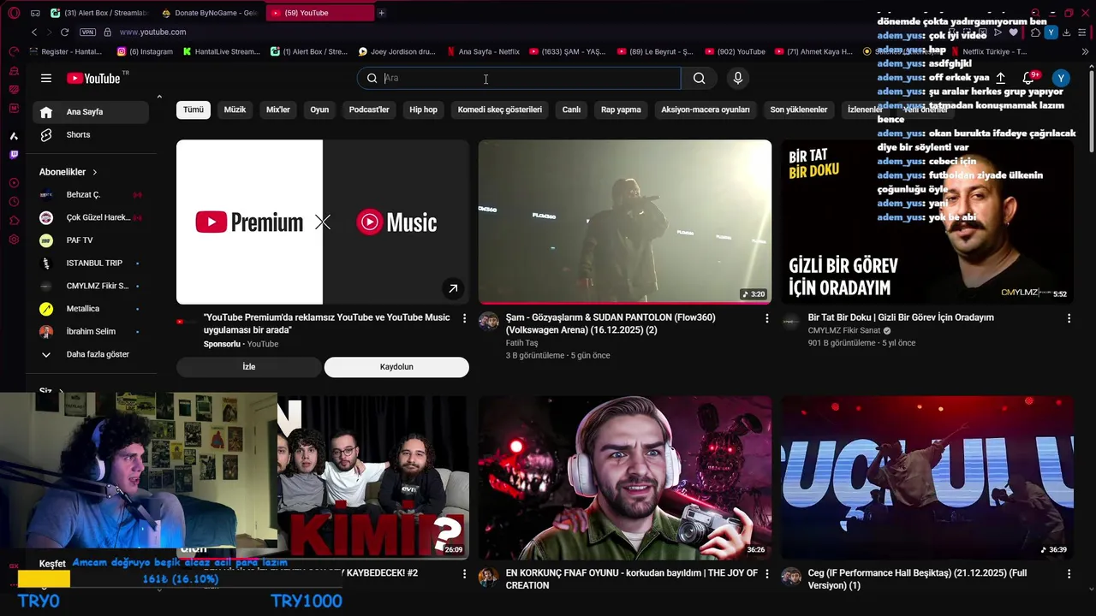Select the Tümü filter chip
Screen dimensions: 1096x616
pos(194,110)
